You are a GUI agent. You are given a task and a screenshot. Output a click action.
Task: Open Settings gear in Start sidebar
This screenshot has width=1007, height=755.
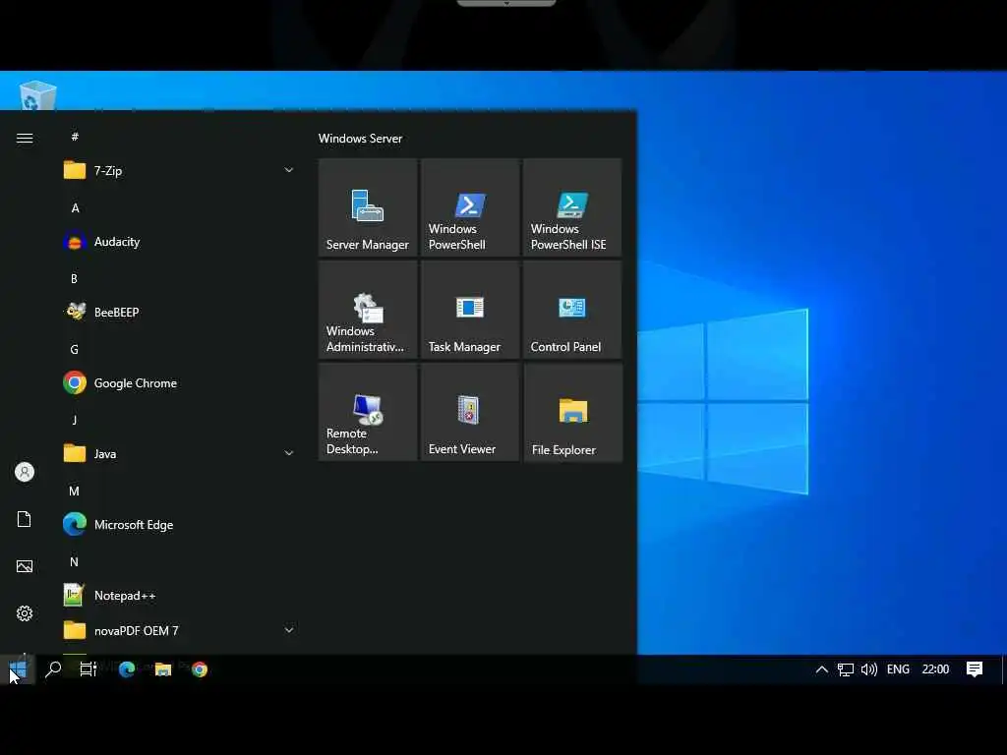[25, 613]
